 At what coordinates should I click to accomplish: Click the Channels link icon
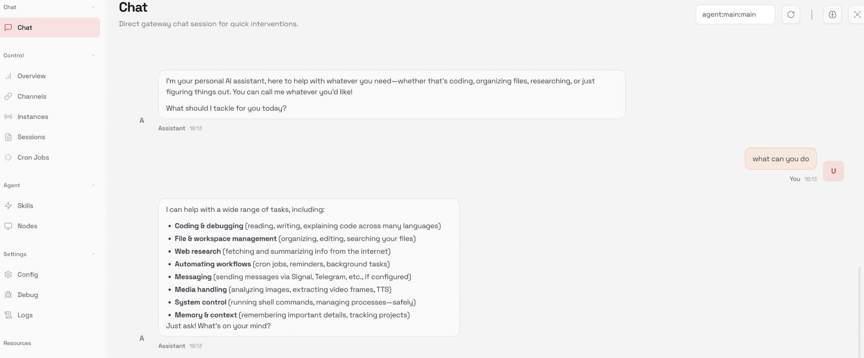[x=8, y=96]
